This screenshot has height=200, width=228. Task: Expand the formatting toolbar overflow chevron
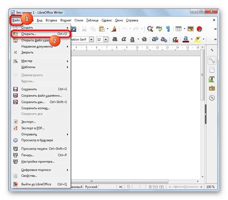click(215, 39)
